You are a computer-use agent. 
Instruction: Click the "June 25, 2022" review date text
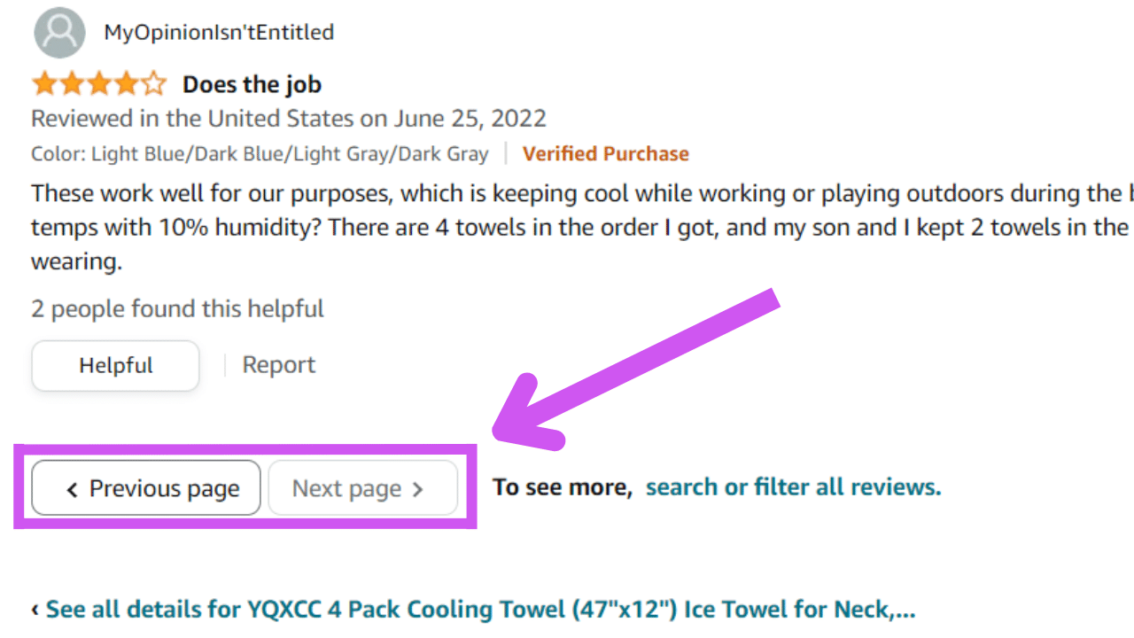(470, 119)
